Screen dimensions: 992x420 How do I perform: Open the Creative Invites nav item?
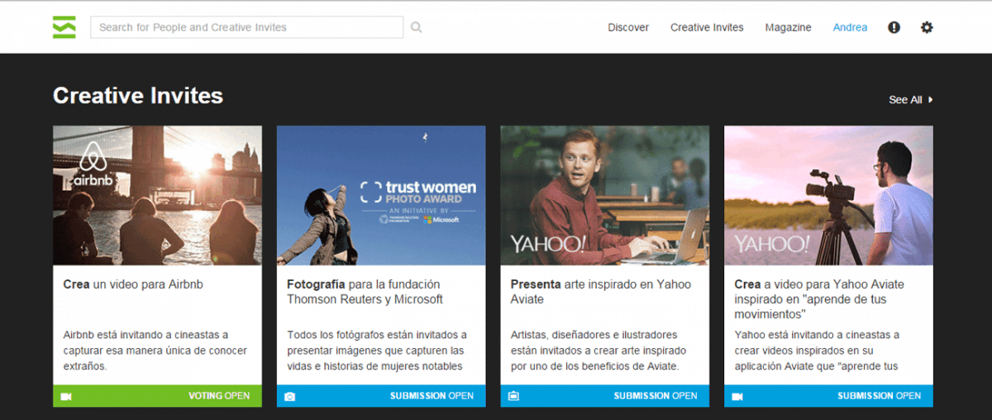[707, 27]
